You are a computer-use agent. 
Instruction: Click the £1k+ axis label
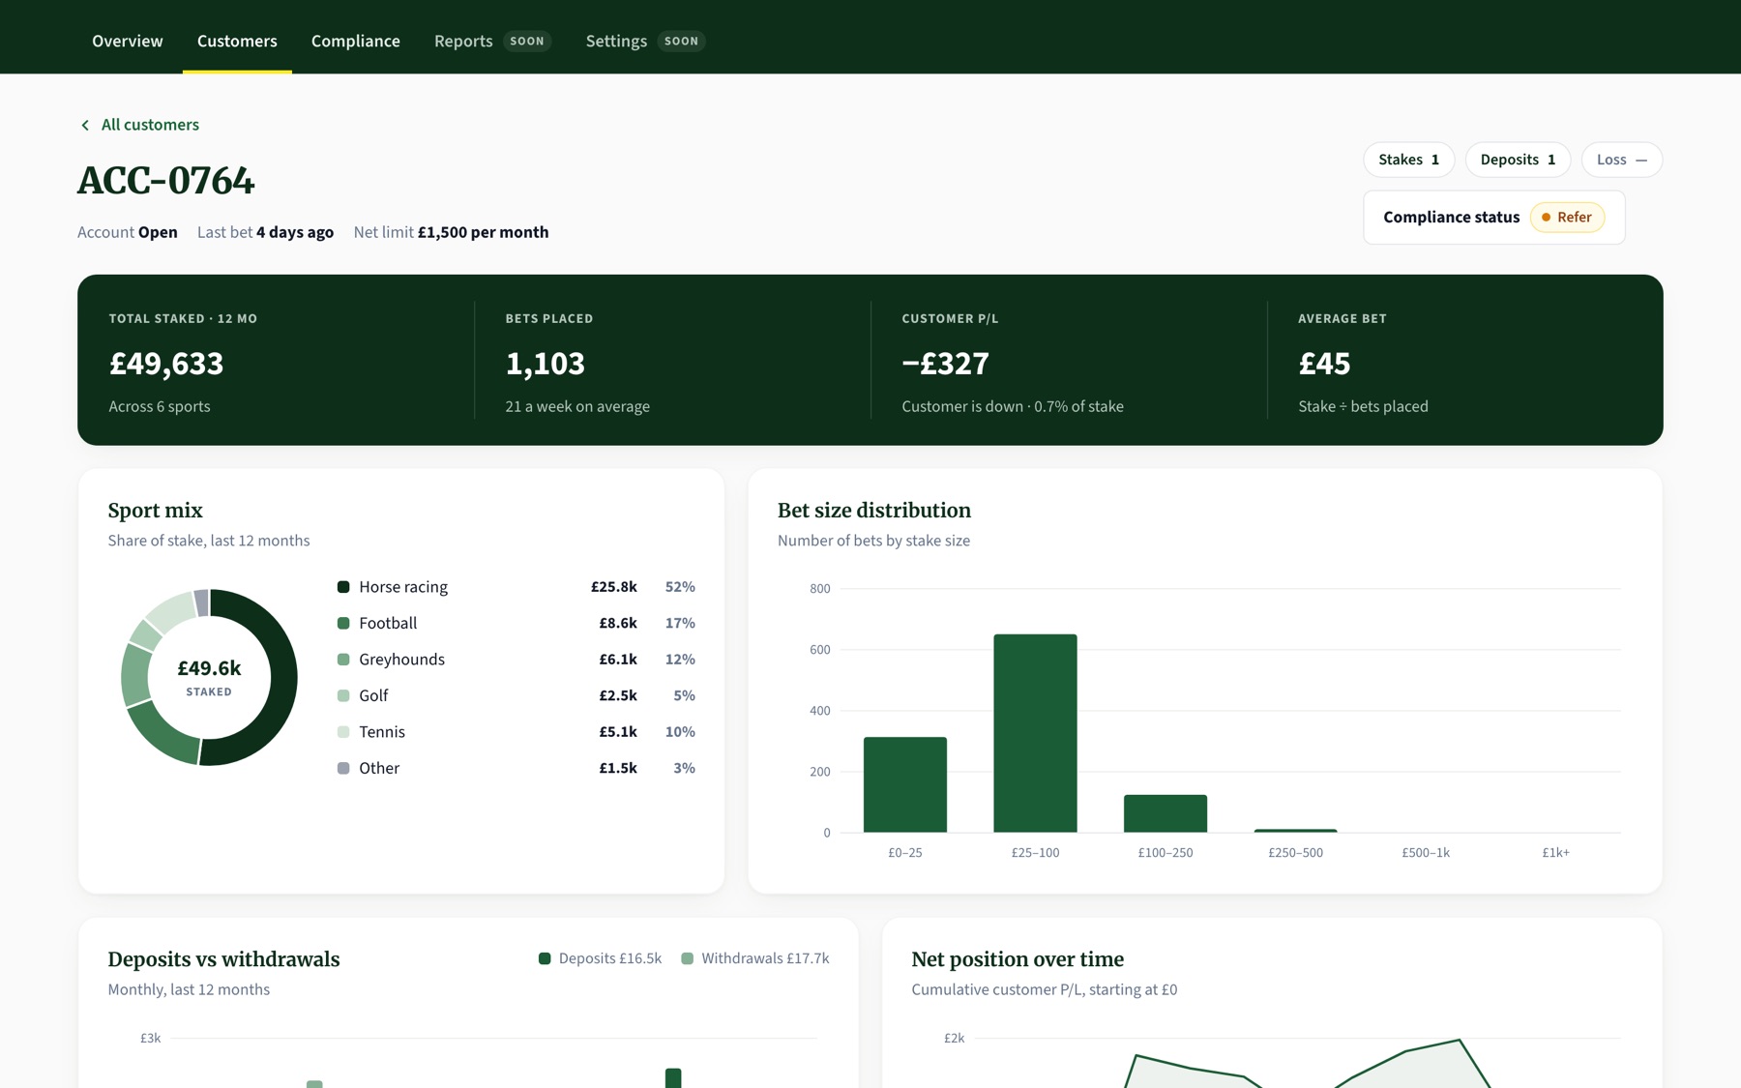tap(1555, 853)
